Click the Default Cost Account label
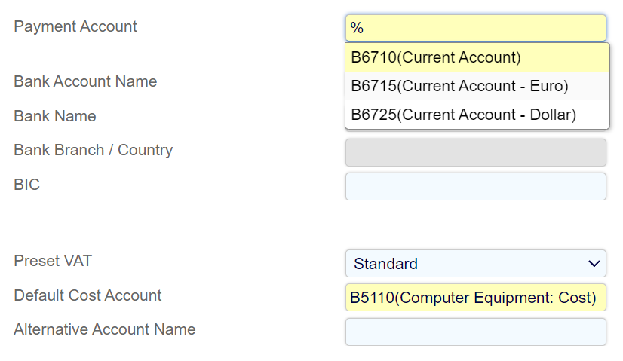The image size is (623, 361). 87,295
